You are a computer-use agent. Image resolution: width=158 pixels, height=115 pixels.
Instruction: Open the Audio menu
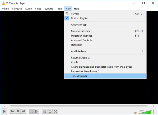[x=28, y=9]
